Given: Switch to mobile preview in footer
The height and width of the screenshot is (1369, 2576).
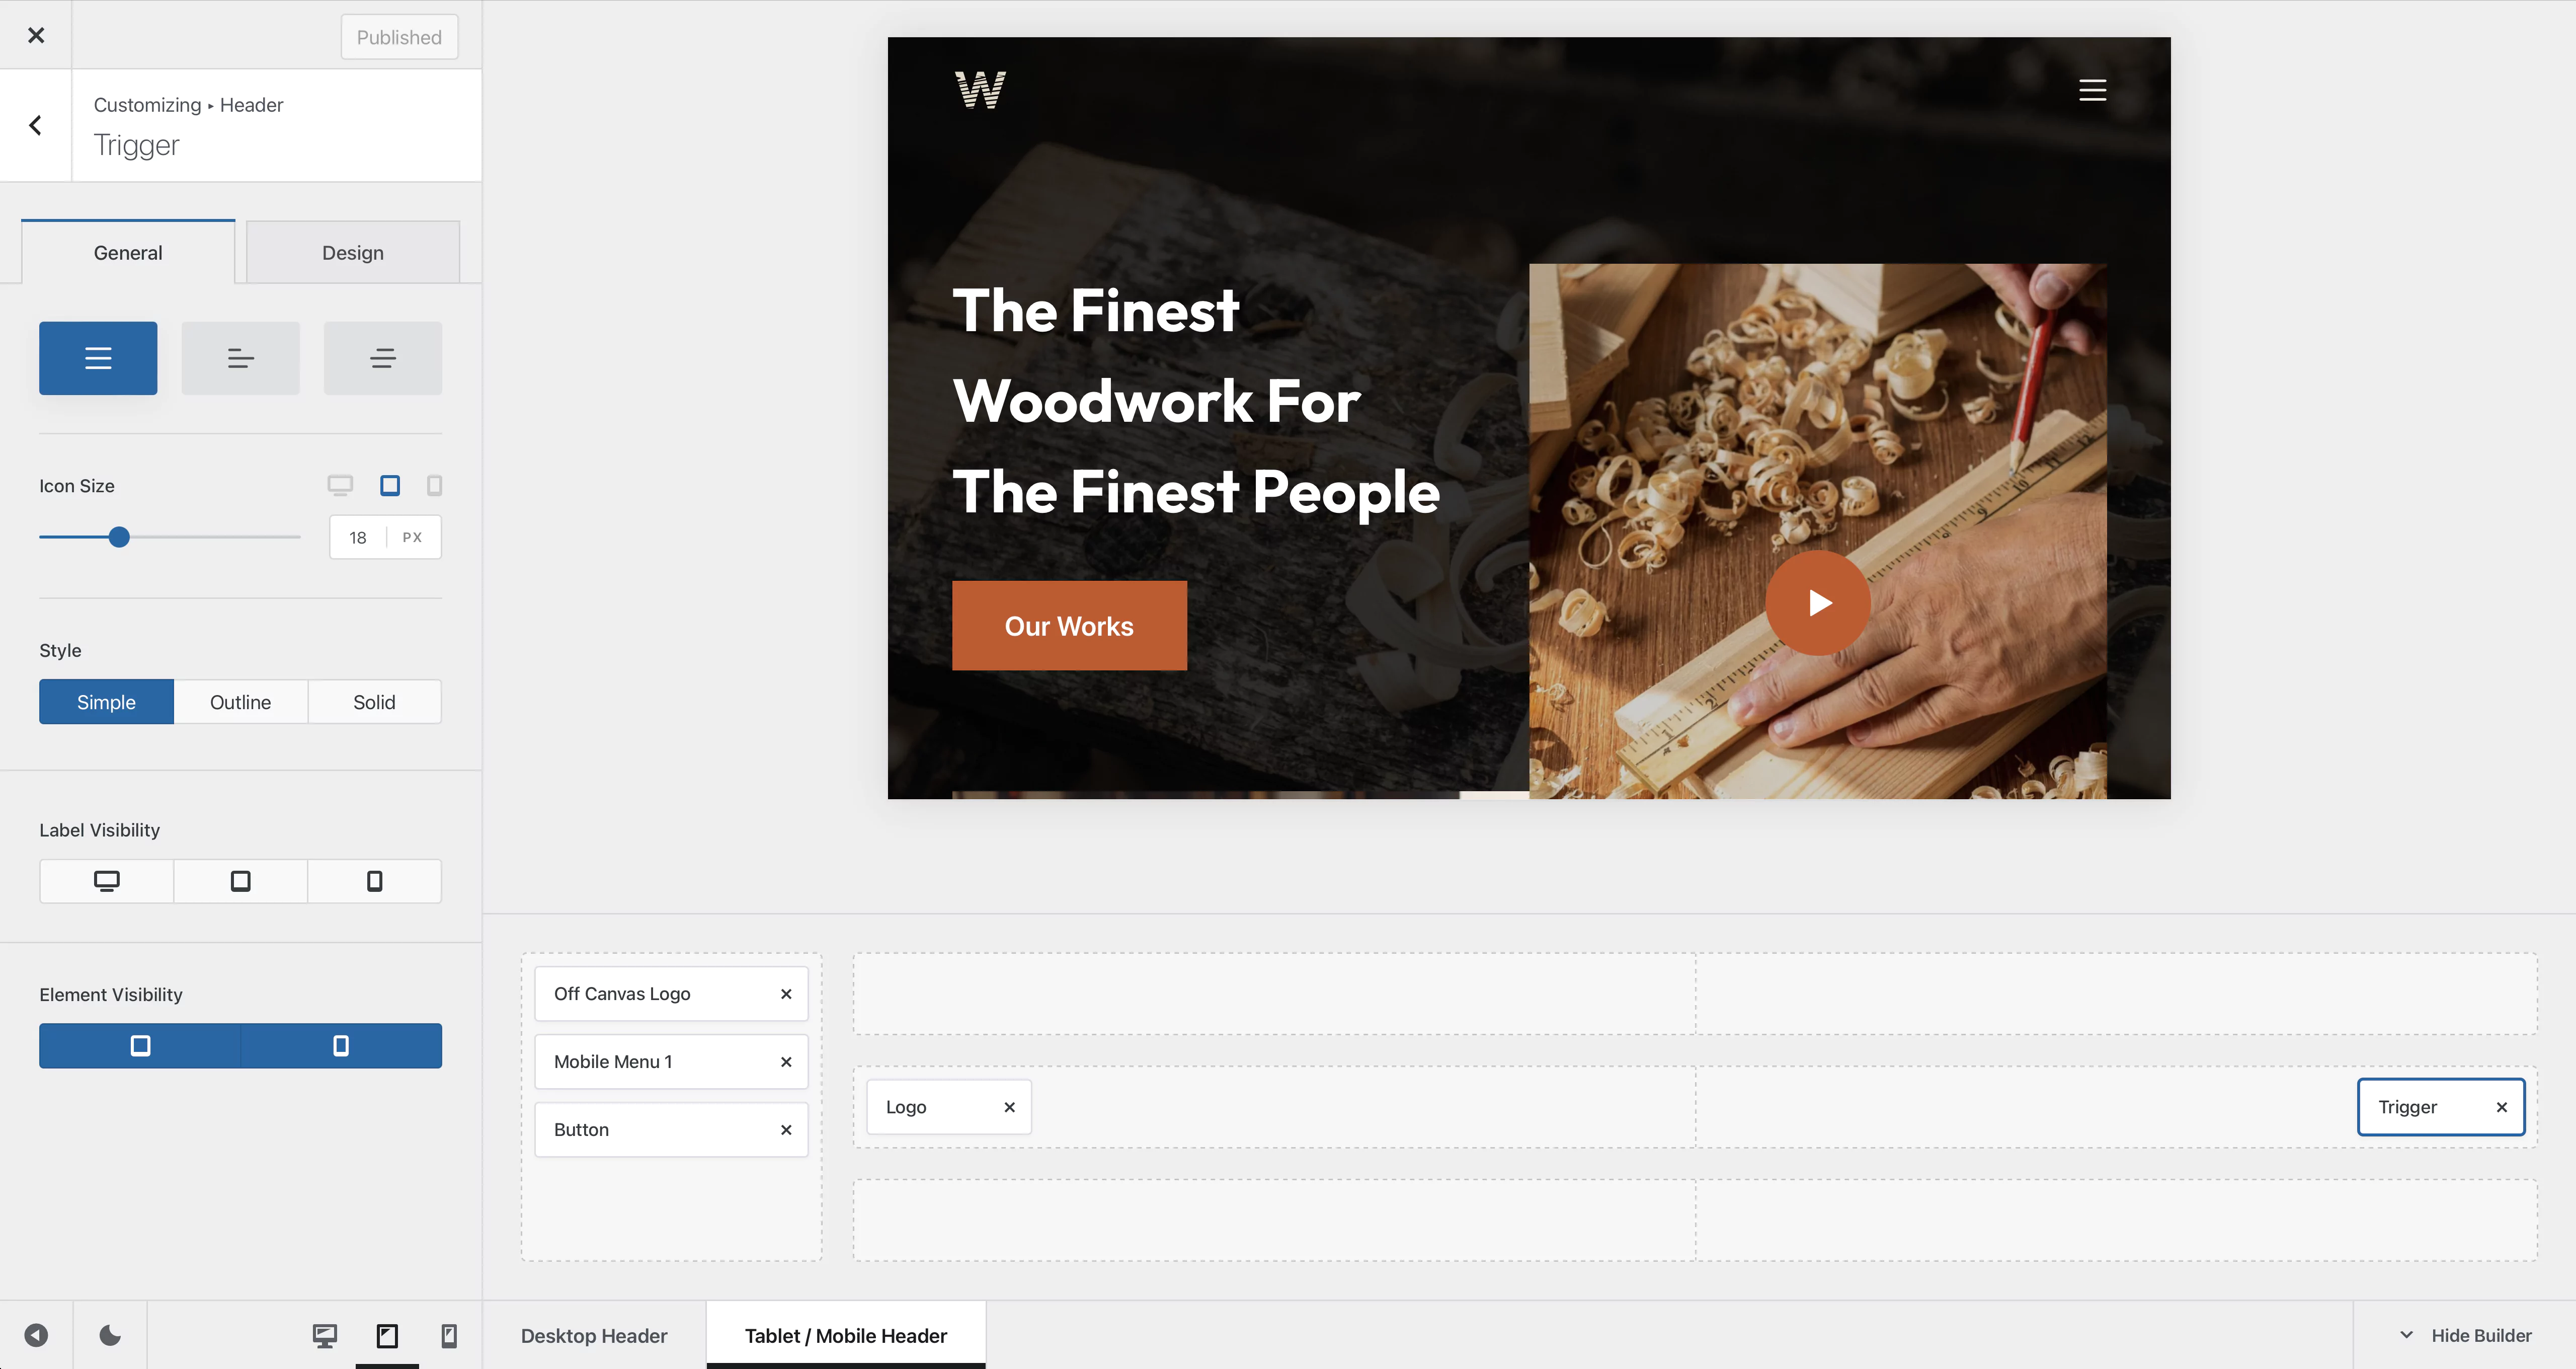Looking at the screenshot, I should [449, 1335].
